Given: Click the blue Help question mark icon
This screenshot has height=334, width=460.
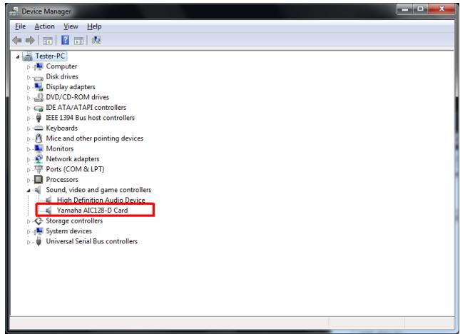Looking at the screenshot, I should pos(65,40).
